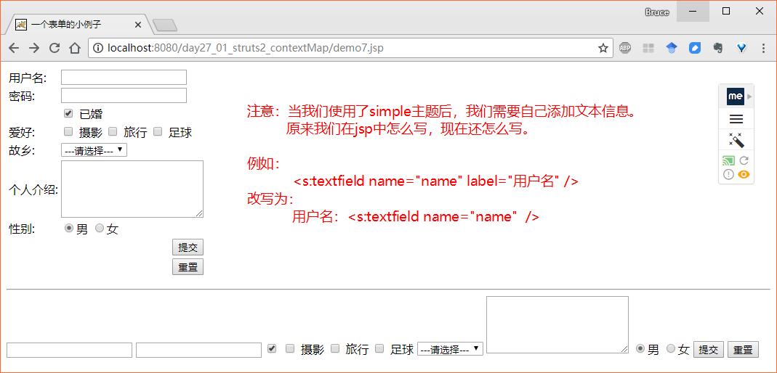Check 足球 checkbox in bottom form
The image size is (777, 373).
coord(379,349)
